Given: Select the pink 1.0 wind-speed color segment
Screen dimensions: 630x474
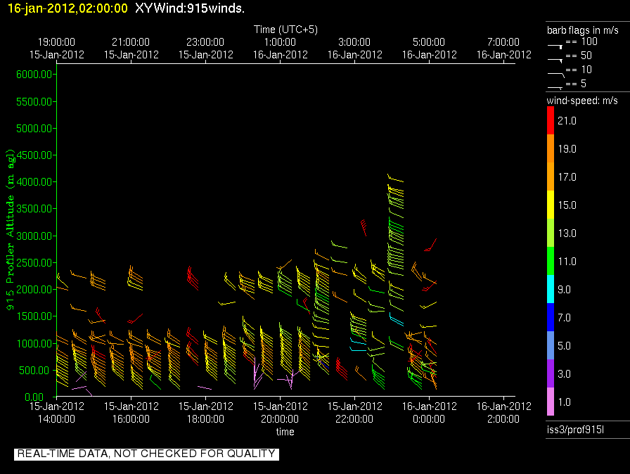Looking at the screenshot, I should point(551,402).
